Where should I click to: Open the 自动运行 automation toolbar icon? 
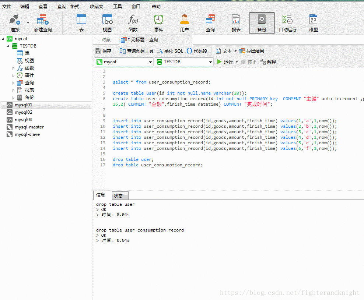point(287,19)
